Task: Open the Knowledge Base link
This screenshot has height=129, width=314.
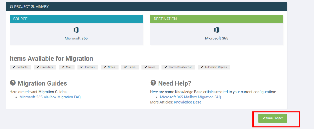Action: [x=187, y=102]
